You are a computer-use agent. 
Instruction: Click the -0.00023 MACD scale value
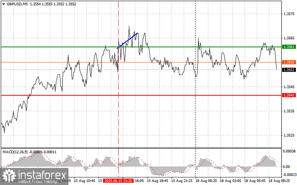click(289, 175)
